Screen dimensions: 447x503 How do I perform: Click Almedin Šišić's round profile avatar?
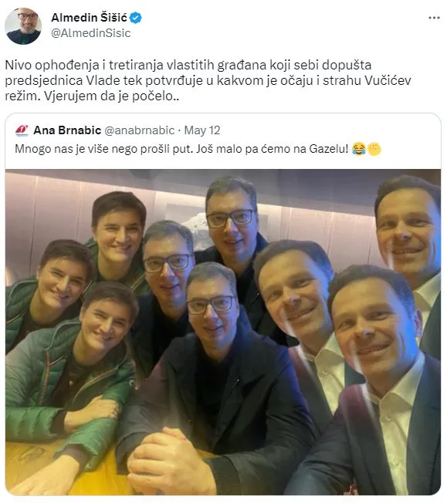[23, 26]
